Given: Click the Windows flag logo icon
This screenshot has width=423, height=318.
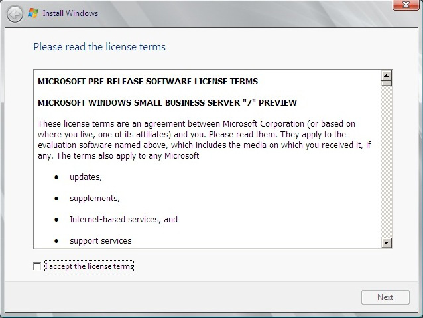Looking at the screenshot, I should point(33,13).
